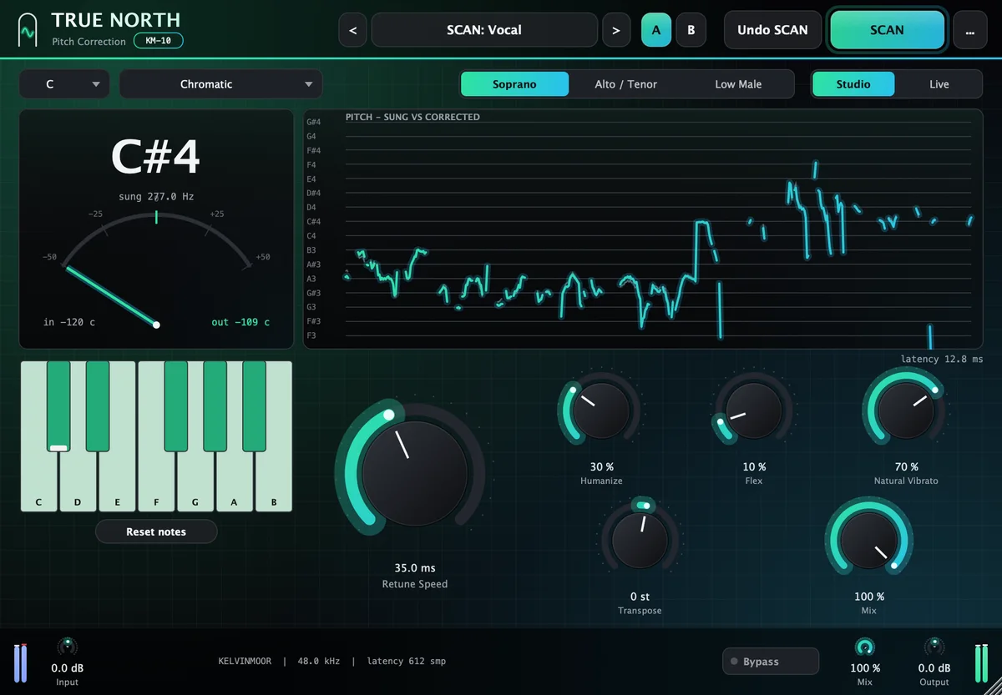This screenshot has height=695, width=1002.
Task: Toggle the C white key
Action: tap(38, 484)
